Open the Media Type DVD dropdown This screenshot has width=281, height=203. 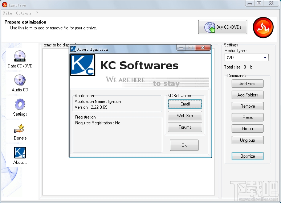point(246,58)
